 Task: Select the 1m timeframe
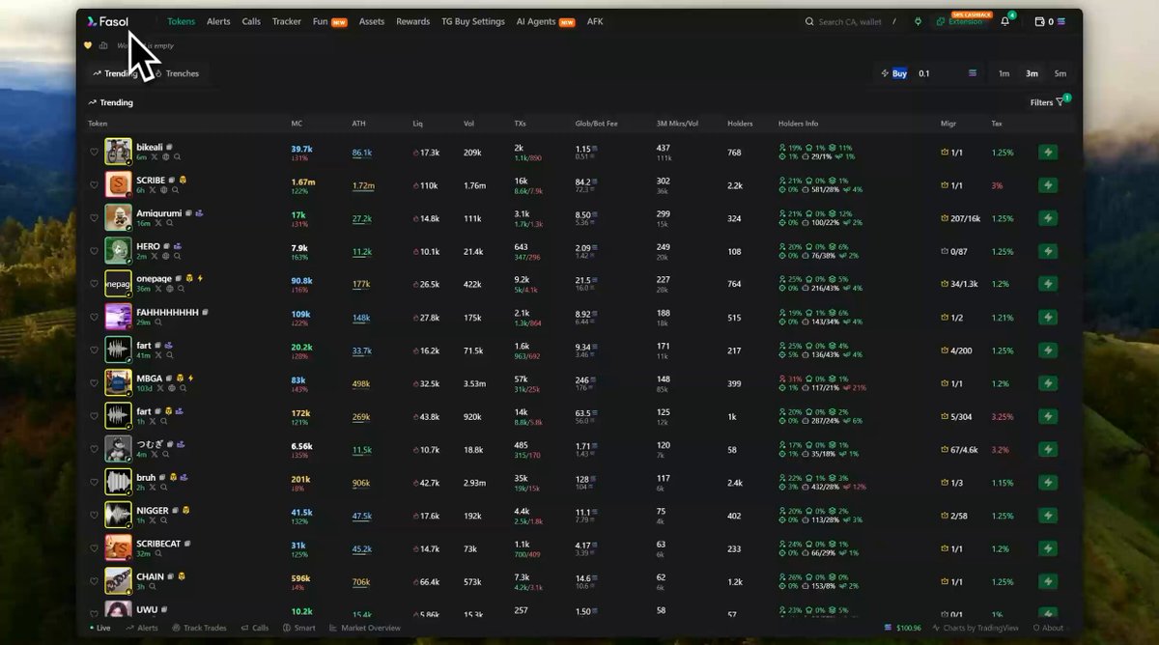1004,73
